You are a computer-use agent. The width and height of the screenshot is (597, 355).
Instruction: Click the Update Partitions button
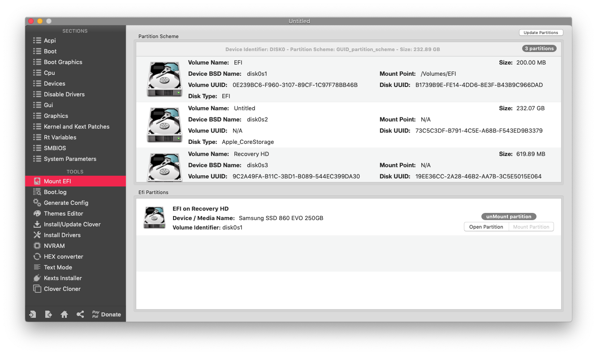click(x=541, y=33)
